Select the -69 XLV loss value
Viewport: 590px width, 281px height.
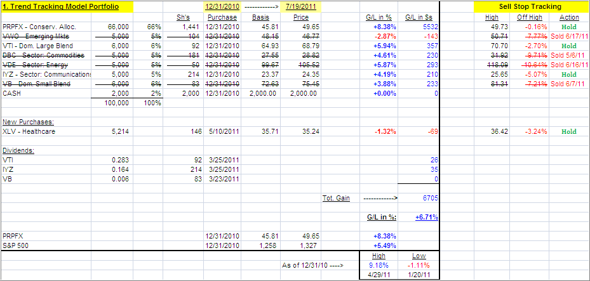coord(434,131)
